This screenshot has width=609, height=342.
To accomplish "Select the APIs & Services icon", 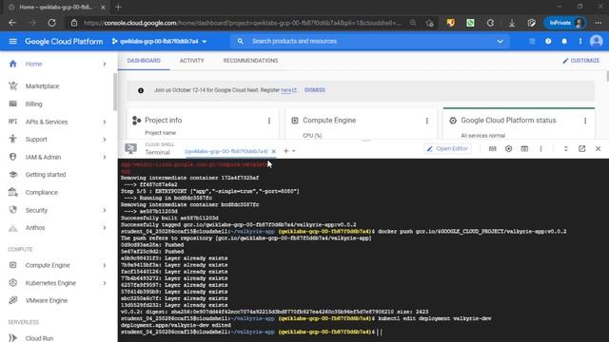I will [x=12, y=122].
